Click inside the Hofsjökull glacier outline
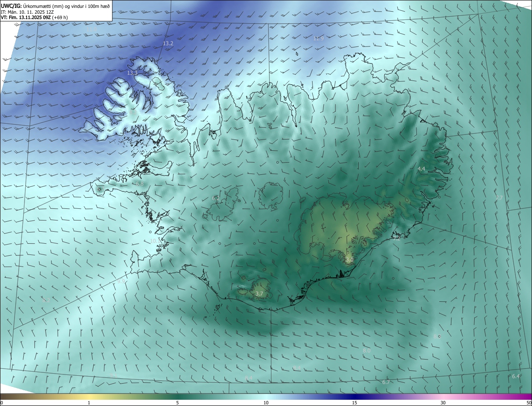The image size is (532, 406). 271,196
